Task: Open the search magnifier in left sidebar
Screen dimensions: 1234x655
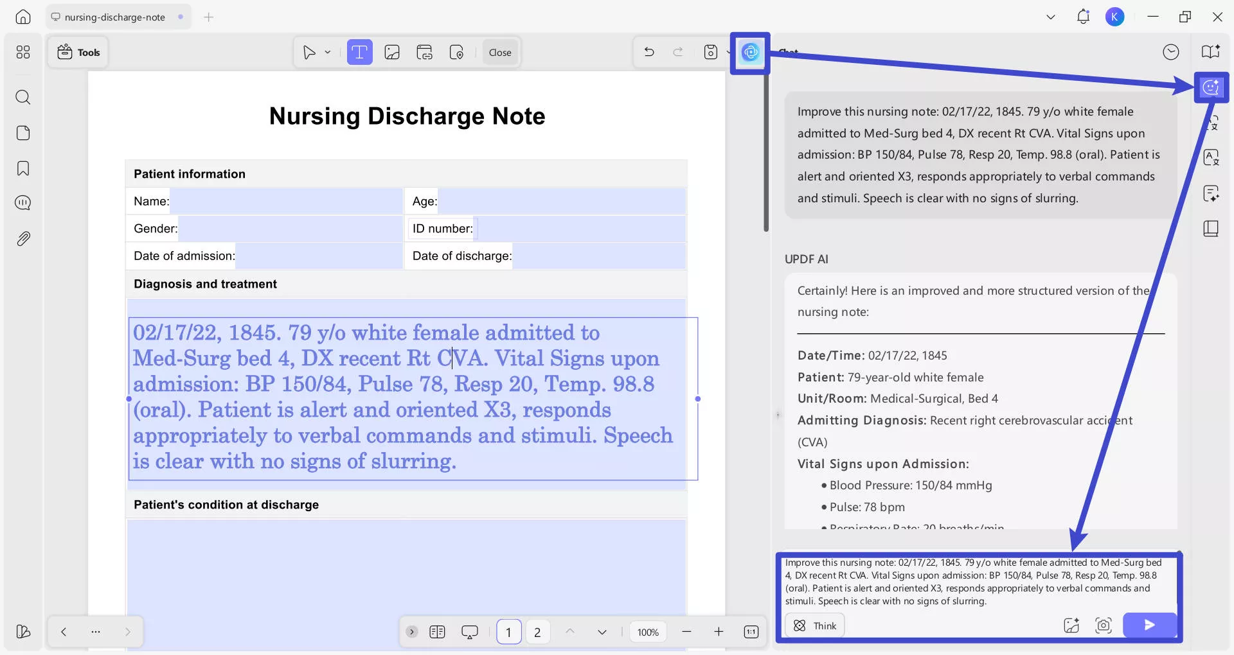Action: [23, 97]
